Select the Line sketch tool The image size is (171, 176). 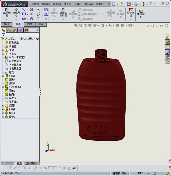[24, 10]
